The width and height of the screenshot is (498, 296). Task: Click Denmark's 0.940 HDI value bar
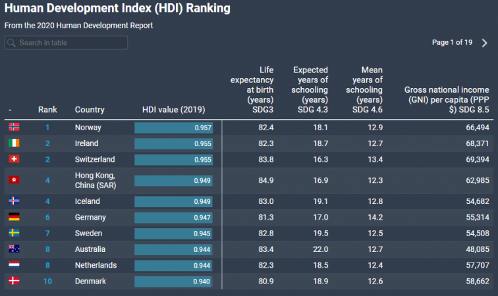pos(173,282)
